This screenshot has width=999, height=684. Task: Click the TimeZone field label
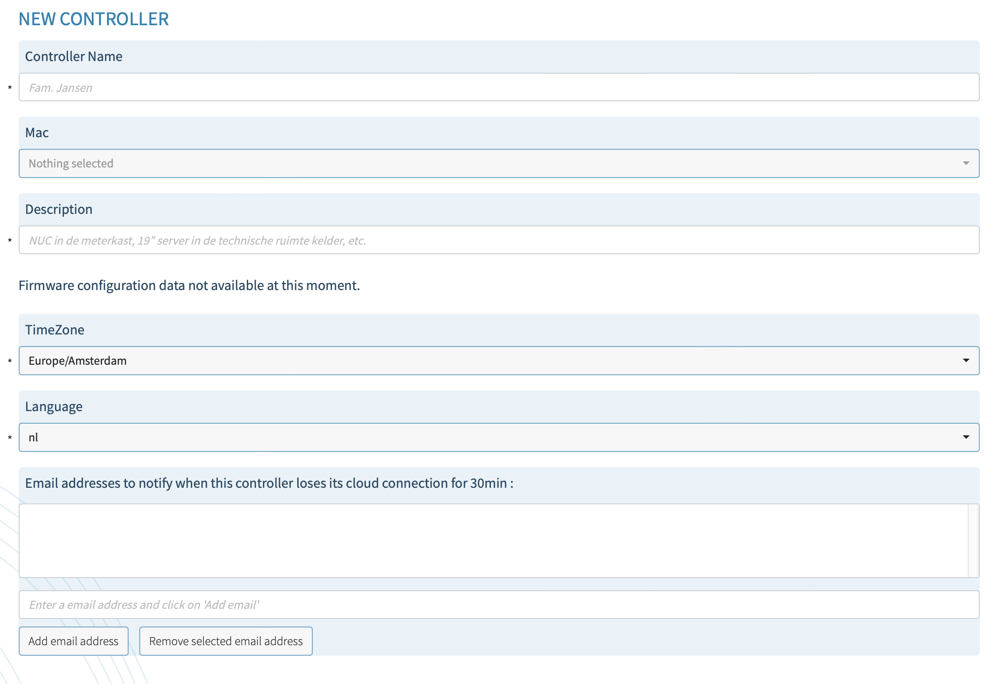[54, 330]
